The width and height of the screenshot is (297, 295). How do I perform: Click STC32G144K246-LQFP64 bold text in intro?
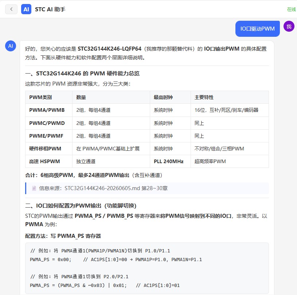109,49
